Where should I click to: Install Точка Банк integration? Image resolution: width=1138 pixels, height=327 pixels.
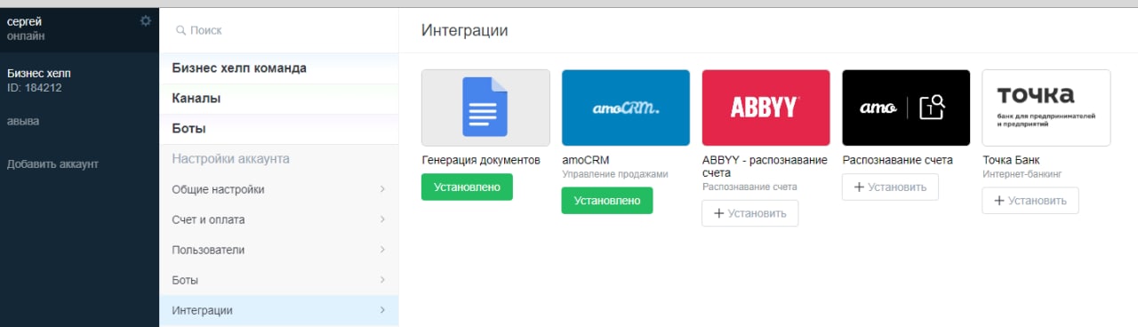(x=1030, y=201)
